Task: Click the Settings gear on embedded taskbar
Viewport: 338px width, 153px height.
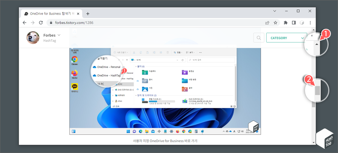Action: click(172, 131)
